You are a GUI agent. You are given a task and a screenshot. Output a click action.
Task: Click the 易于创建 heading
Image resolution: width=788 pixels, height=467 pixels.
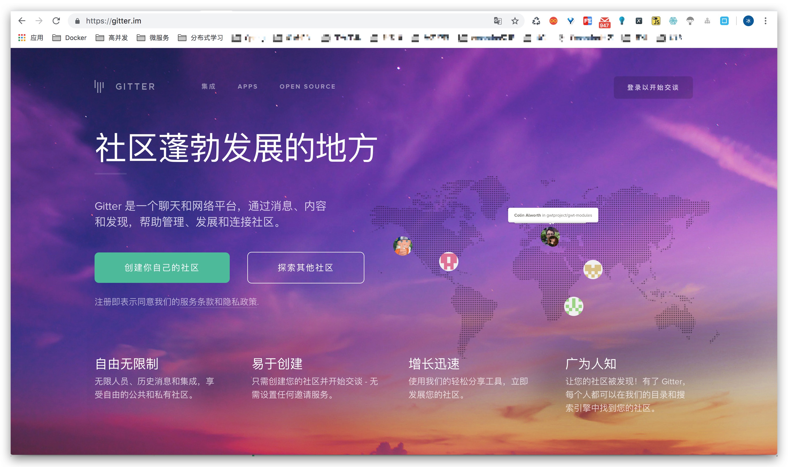(x=277, y=364)
